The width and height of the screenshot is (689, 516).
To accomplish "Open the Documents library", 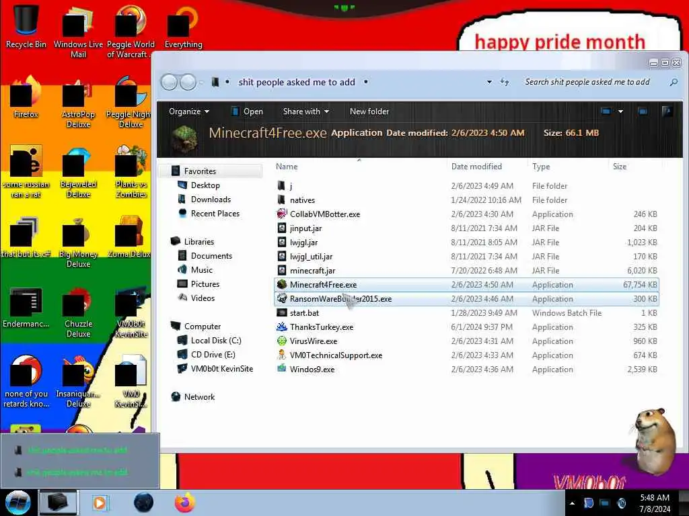I will click(211, 256).
